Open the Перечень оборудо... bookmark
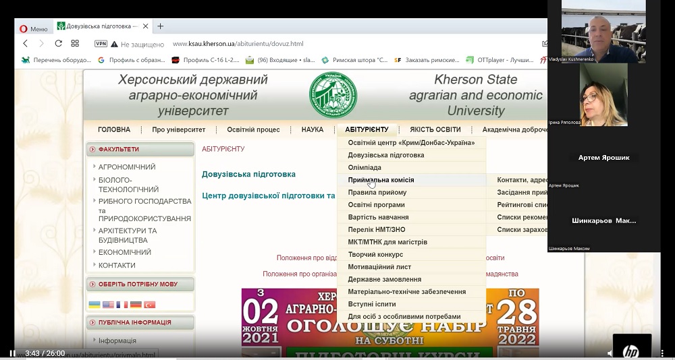The image size is (675, 360). [57, 60]
